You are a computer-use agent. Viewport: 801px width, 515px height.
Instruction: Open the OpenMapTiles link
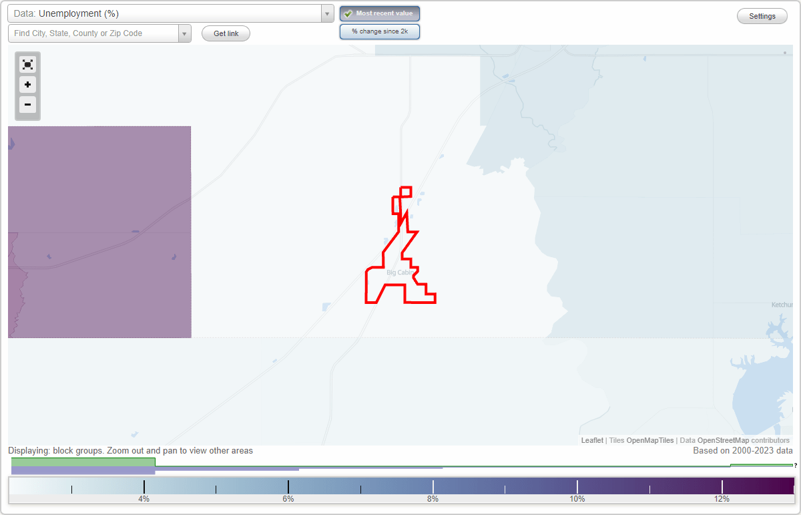coord(650,440)
